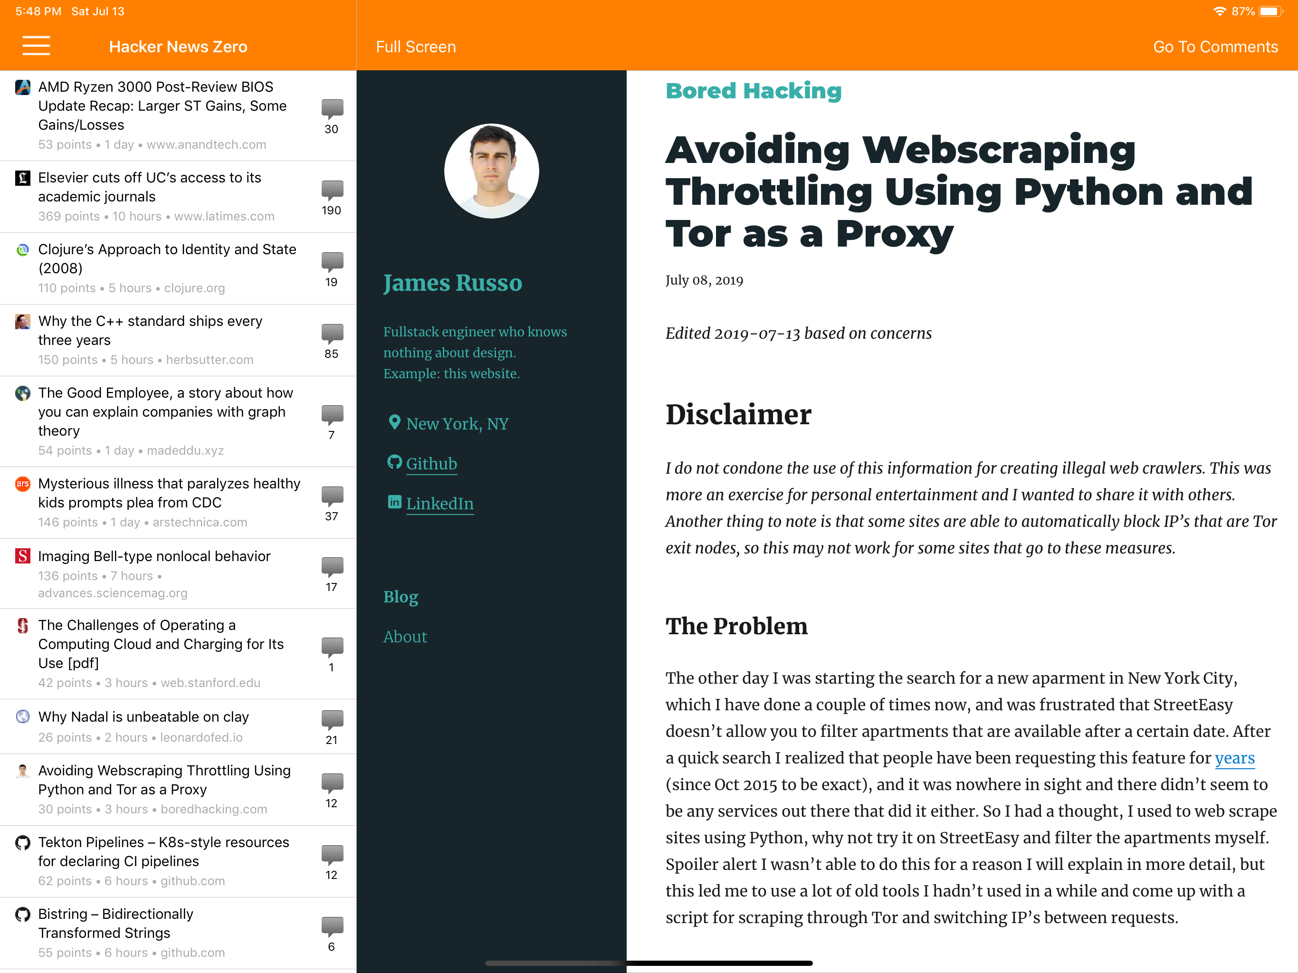
Task: Open the Blog menu item
Action: (401, 597)
